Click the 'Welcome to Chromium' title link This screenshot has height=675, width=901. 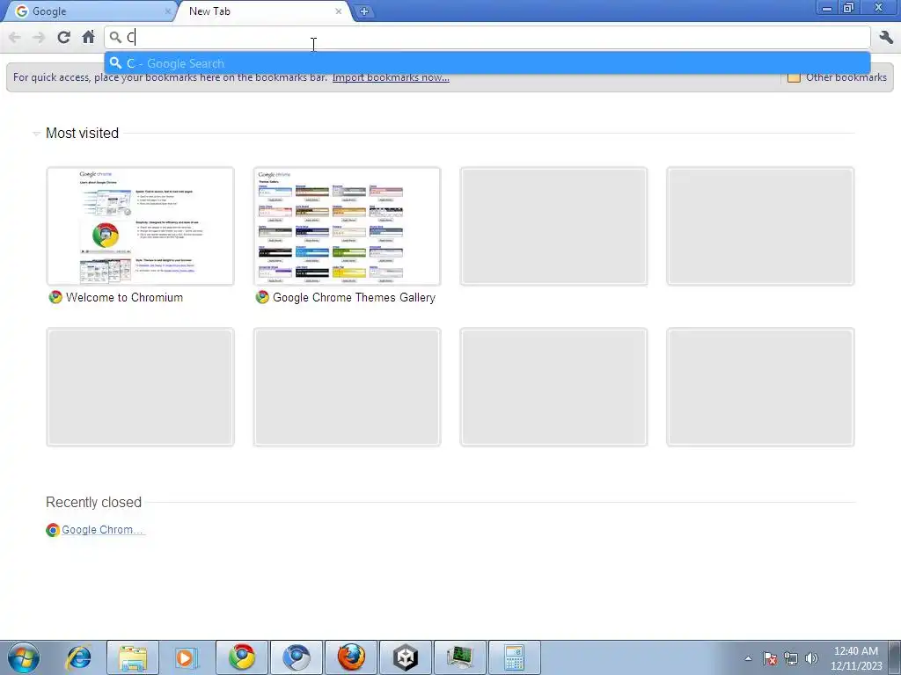(124, 297)
